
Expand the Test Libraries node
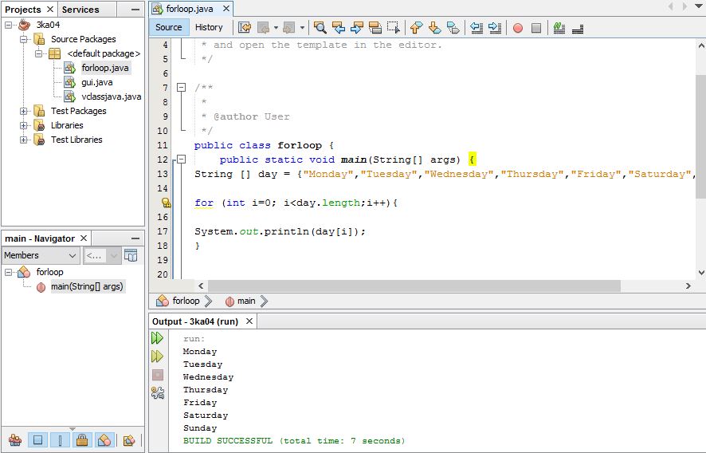pyautogui.click(x=23, y=140)
